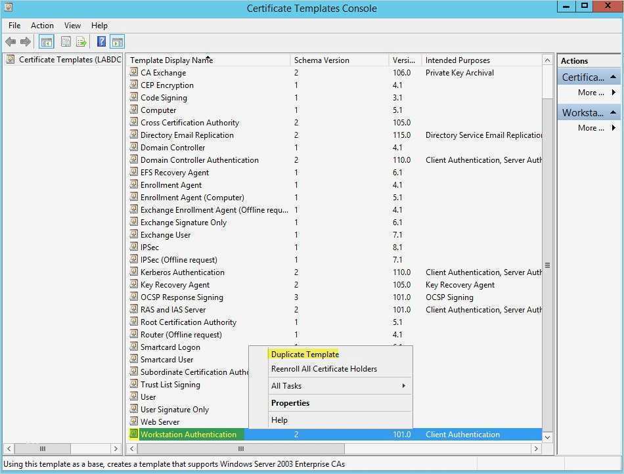Select Help in the context menu
The height and width of the screenshot is (474, 624).
click(x=279, y=420)
